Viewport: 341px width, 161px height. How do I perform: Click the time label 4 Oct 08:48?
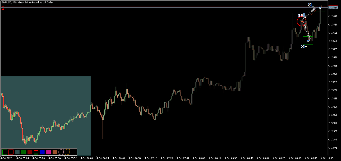(x=247, y=158)
